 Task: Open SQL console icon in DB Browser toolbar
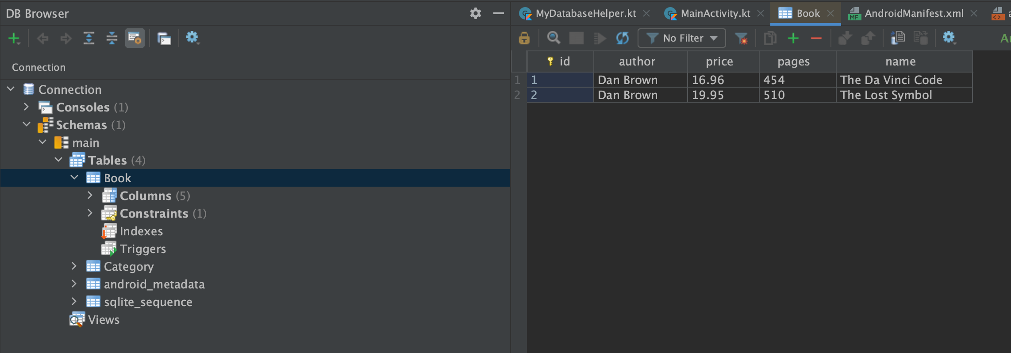click(164, 39)
